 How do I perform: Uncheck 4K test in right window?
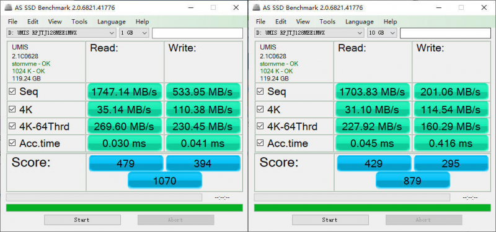coord(260,110)
